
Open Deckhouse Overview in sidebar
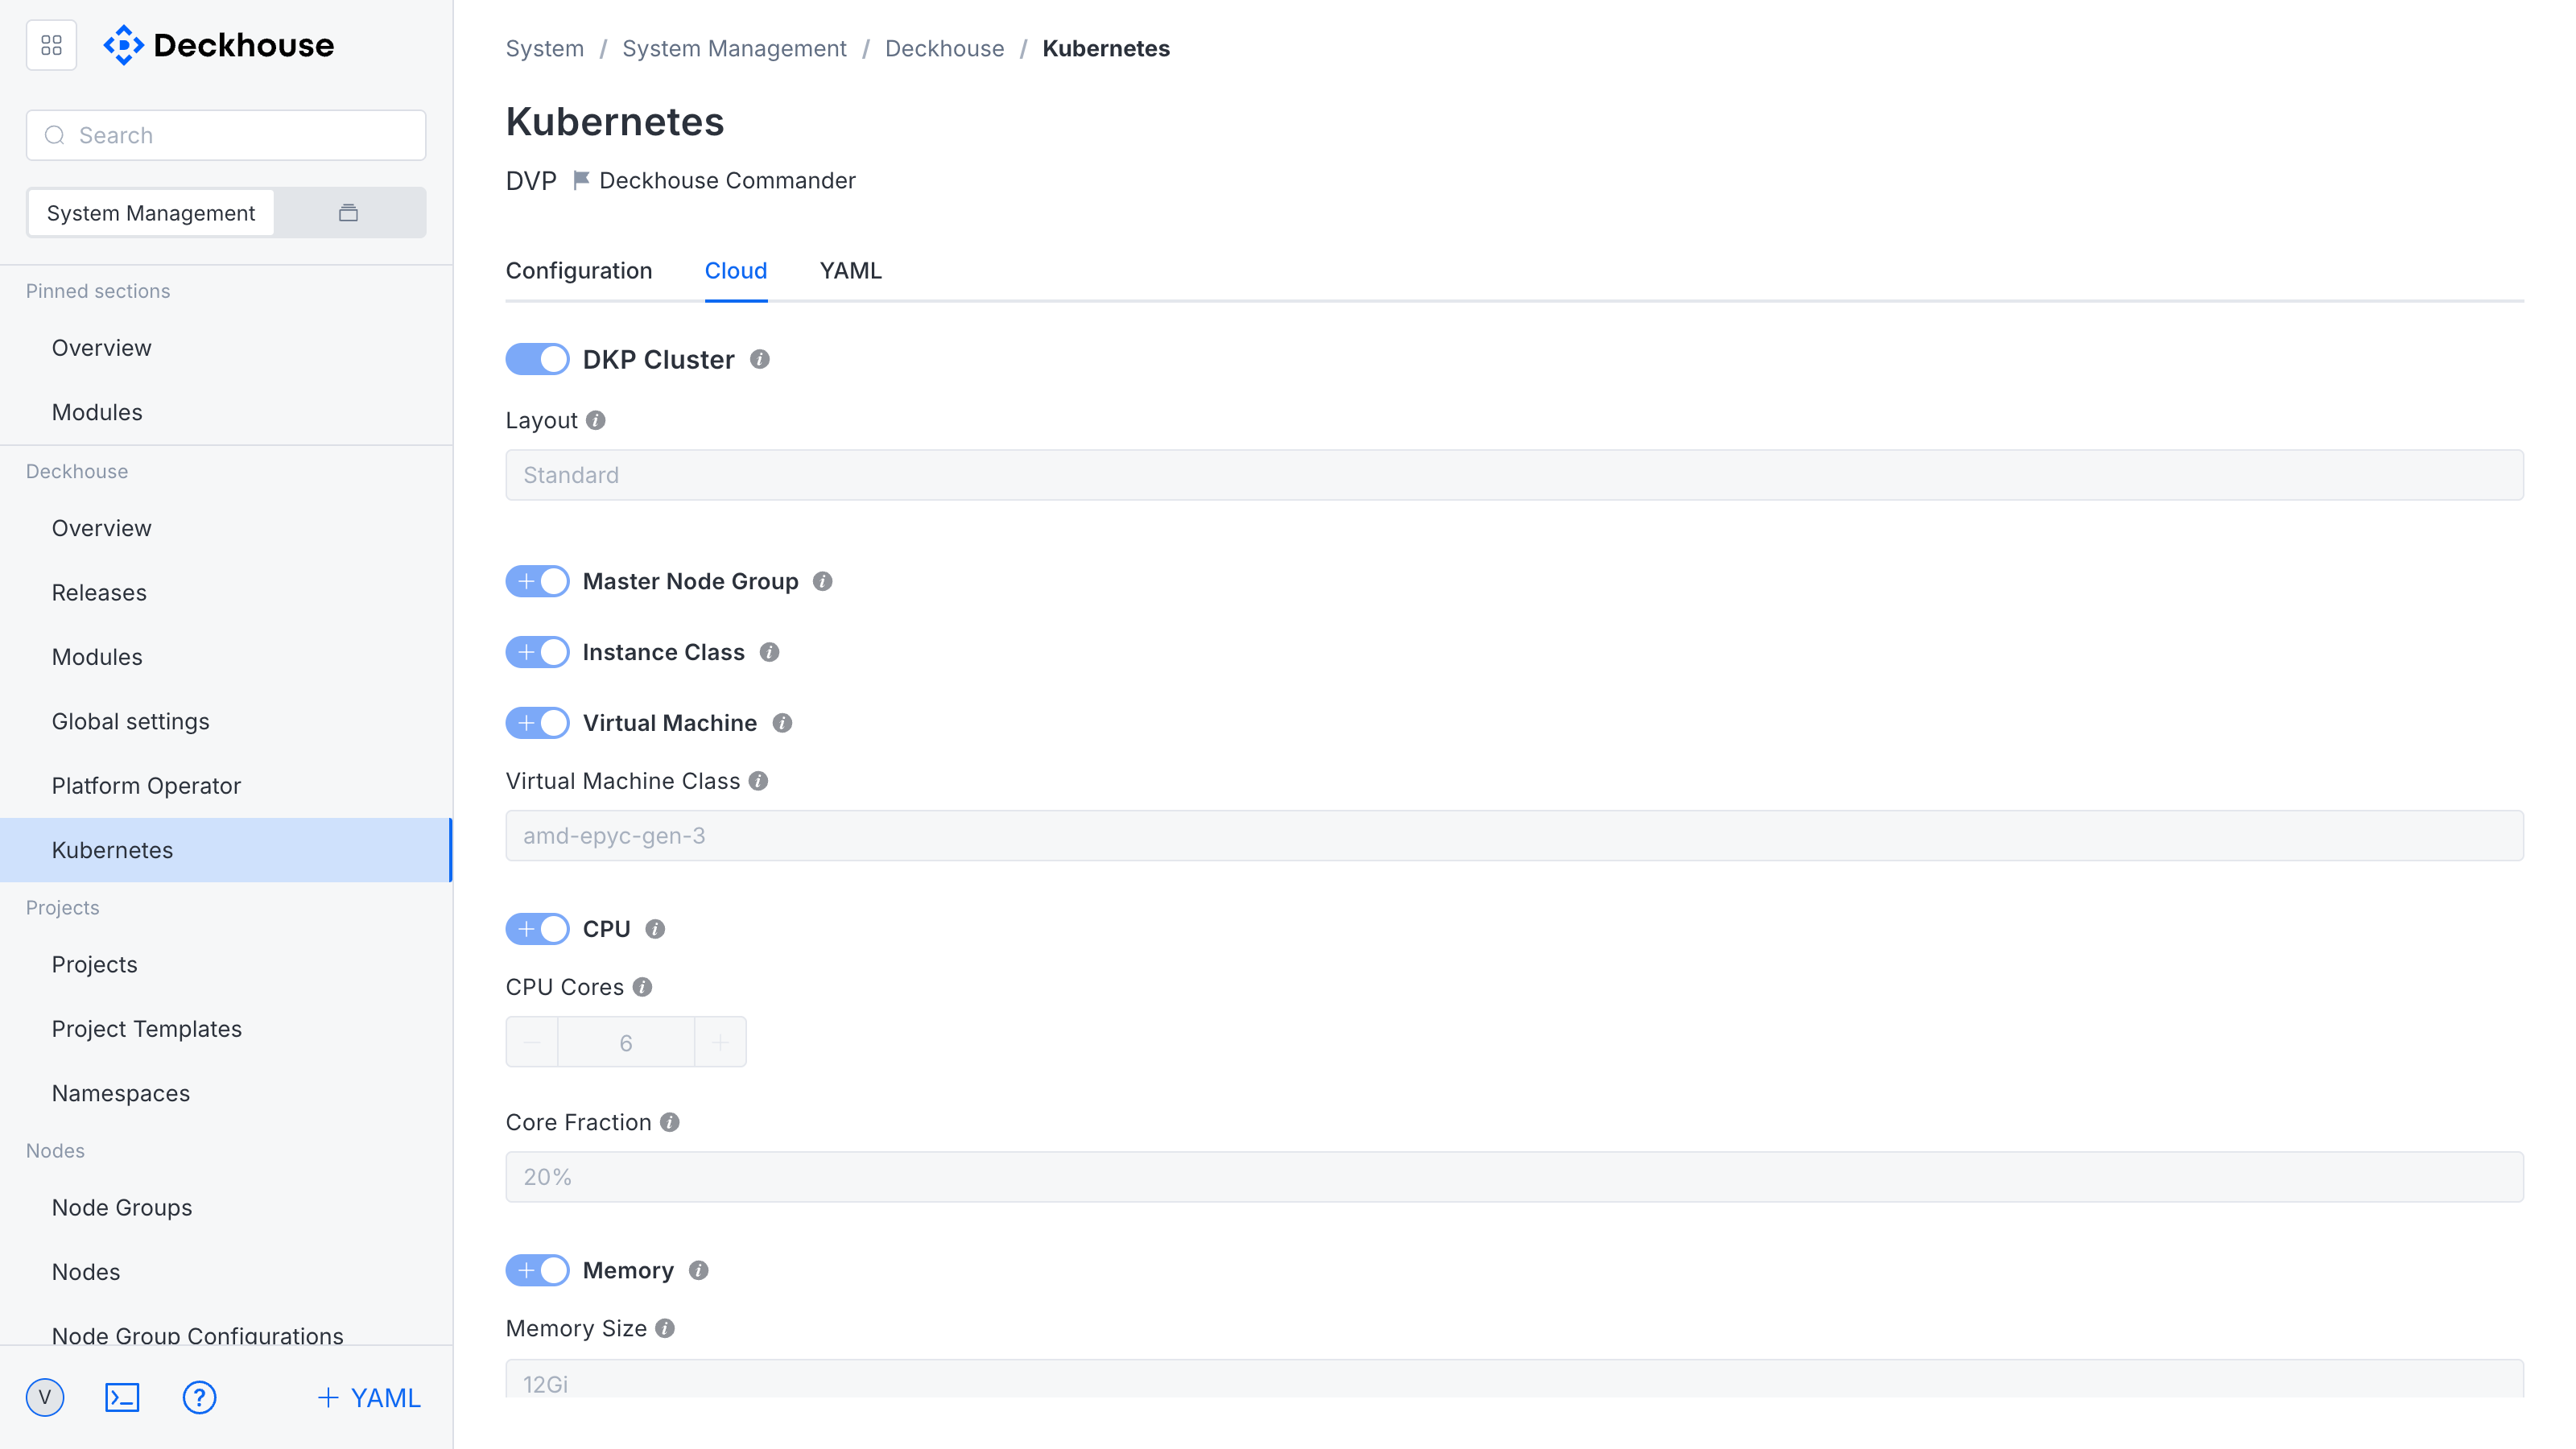point(226,528)
